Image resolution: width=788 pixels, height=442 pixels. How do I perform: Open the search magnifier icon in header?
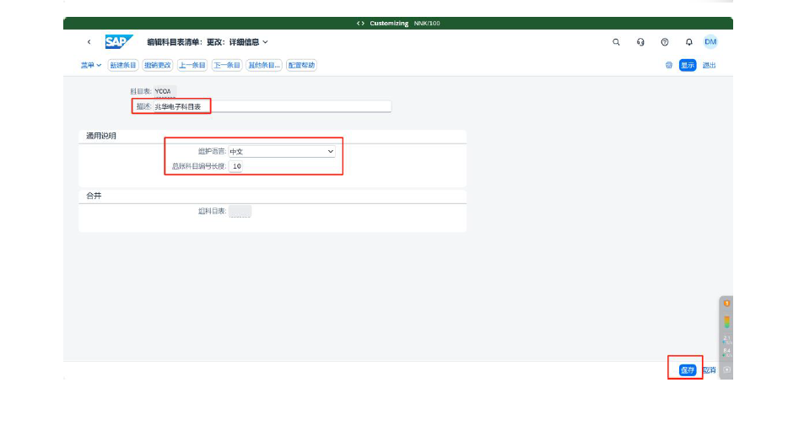click(616, 42)
